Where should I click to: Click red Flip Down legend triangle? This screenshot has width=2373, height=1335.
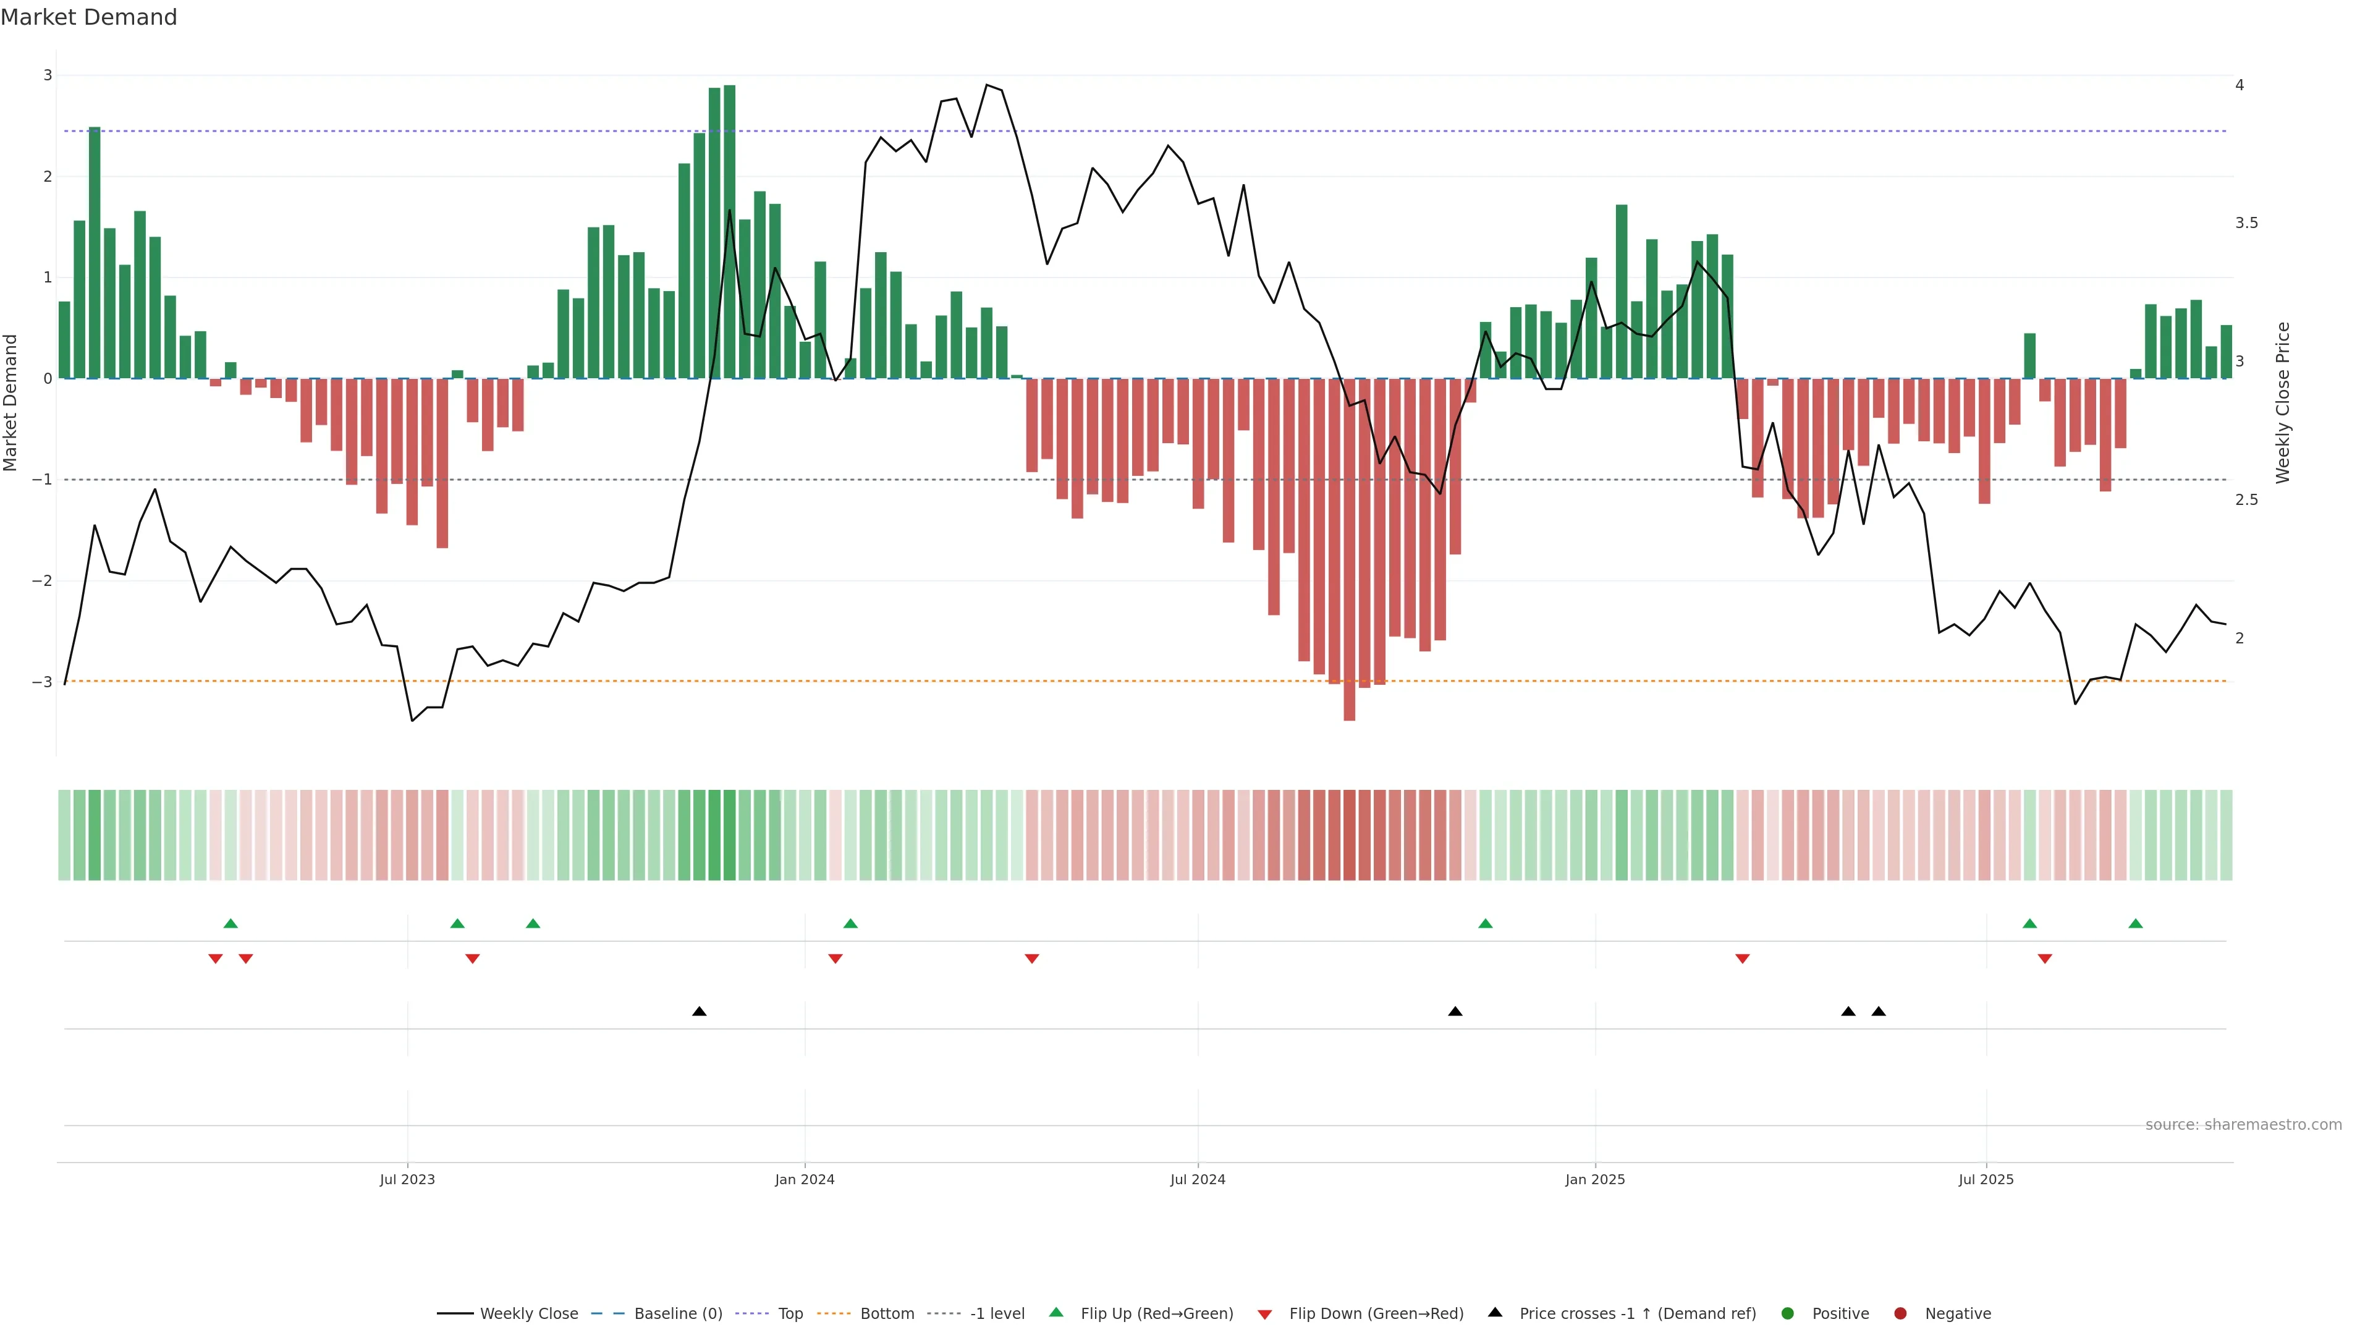tap(1265, 1315)
